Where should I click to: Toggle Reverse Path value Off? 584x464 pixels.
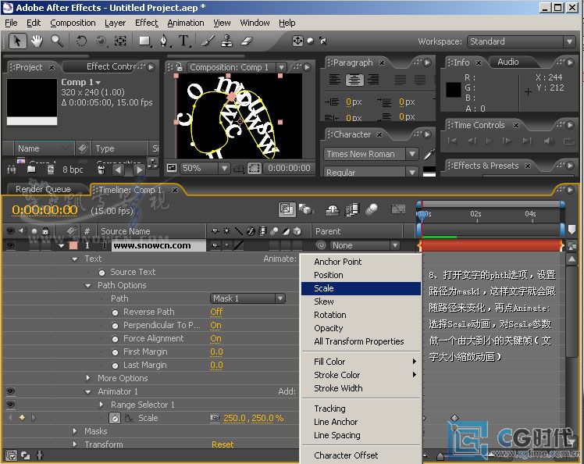coord(216,312)
